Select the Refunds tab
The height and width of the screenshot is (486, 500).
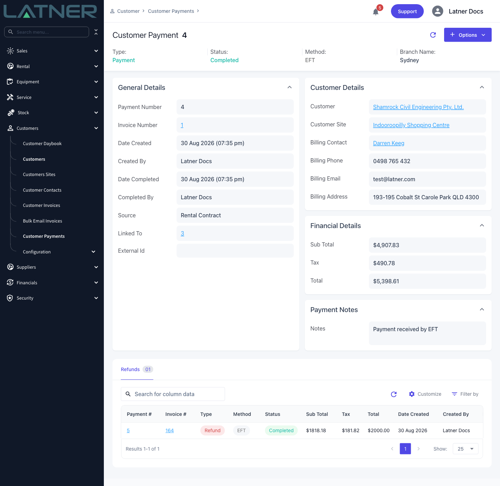pos(137,369)
